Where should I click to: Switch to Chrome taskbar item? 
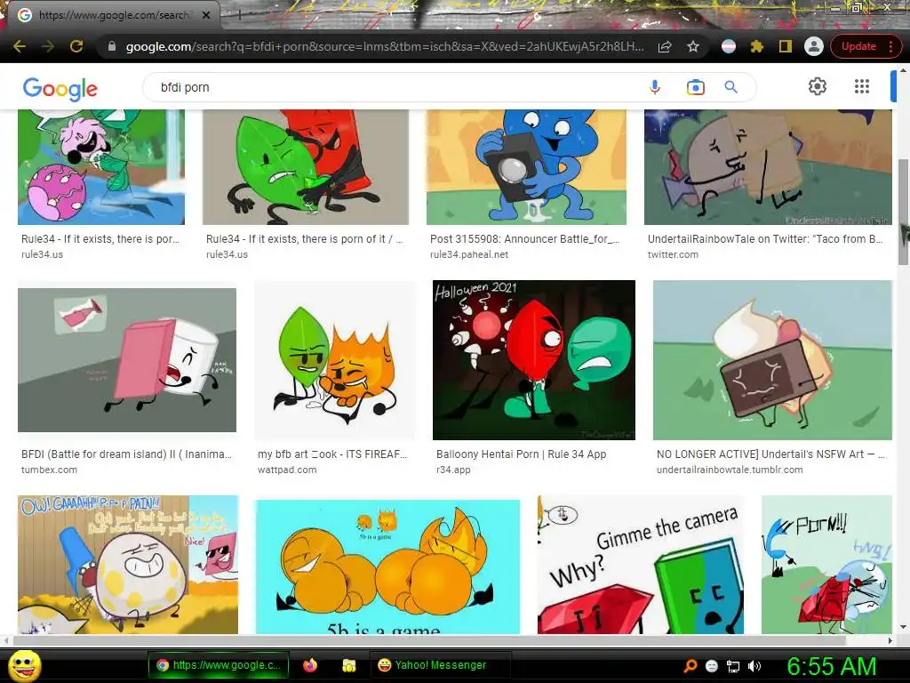(x=220, y=665)
